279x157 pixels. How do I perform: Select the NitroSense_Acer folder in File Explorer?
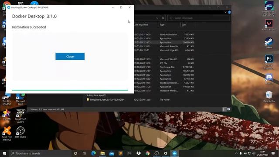click(107, 100)
